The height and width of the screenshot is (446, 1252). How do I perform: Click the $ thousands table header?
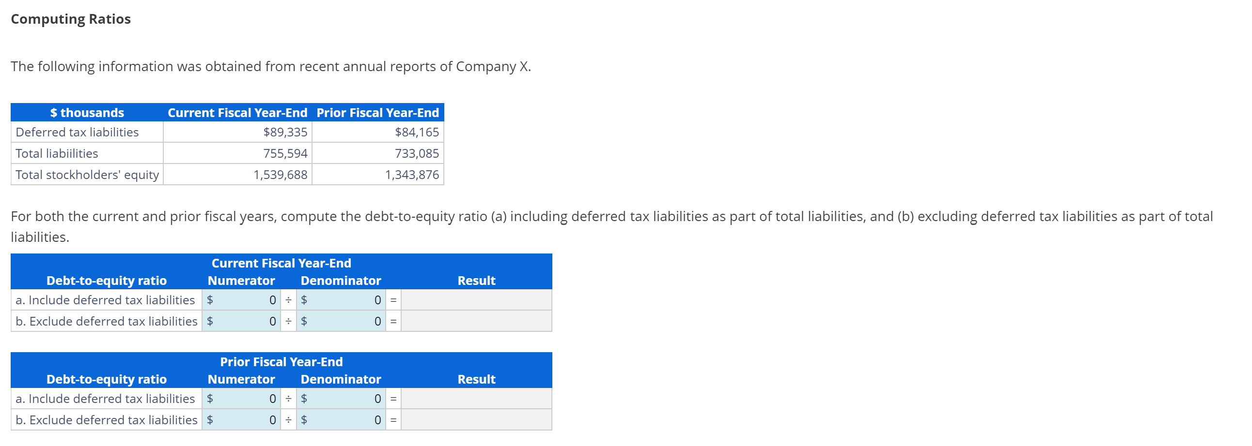pyautogui.click(x=87, y=113)
